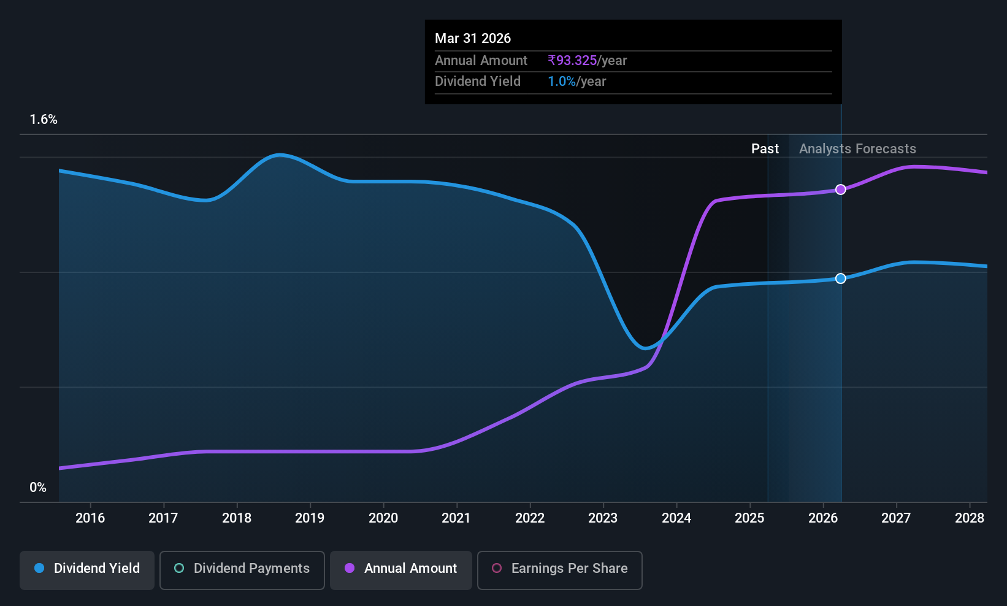
Task: Click the 1.6% y-axis label
Action: (44, 120)
